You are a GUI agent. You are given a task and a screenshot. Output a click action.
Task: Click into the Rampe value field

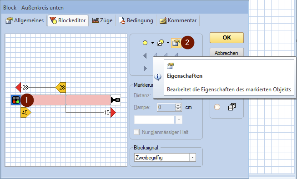166,107
